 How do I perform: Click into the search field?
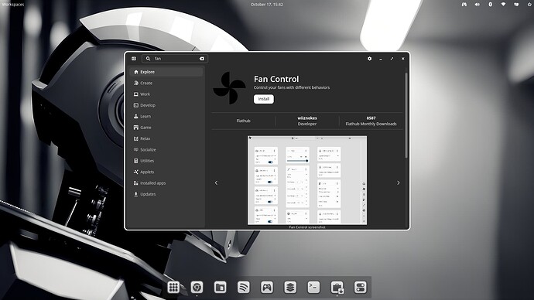tap(175, 59)
